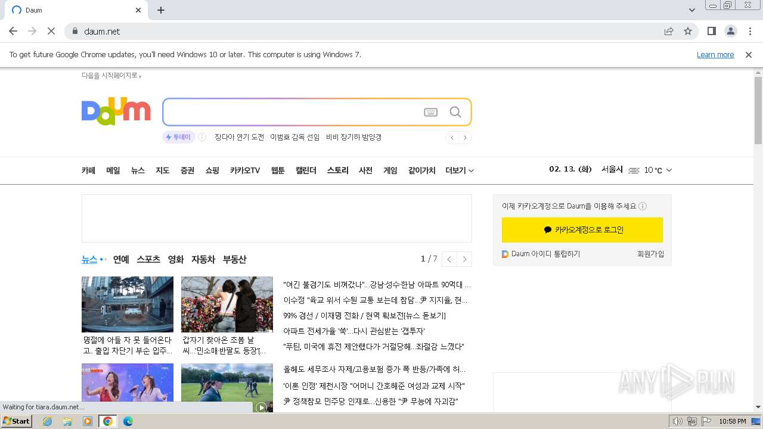The width and height of the screenshot is (763, 429).
Task: Click the page vertical scrollbar
Action: point(758,111)
